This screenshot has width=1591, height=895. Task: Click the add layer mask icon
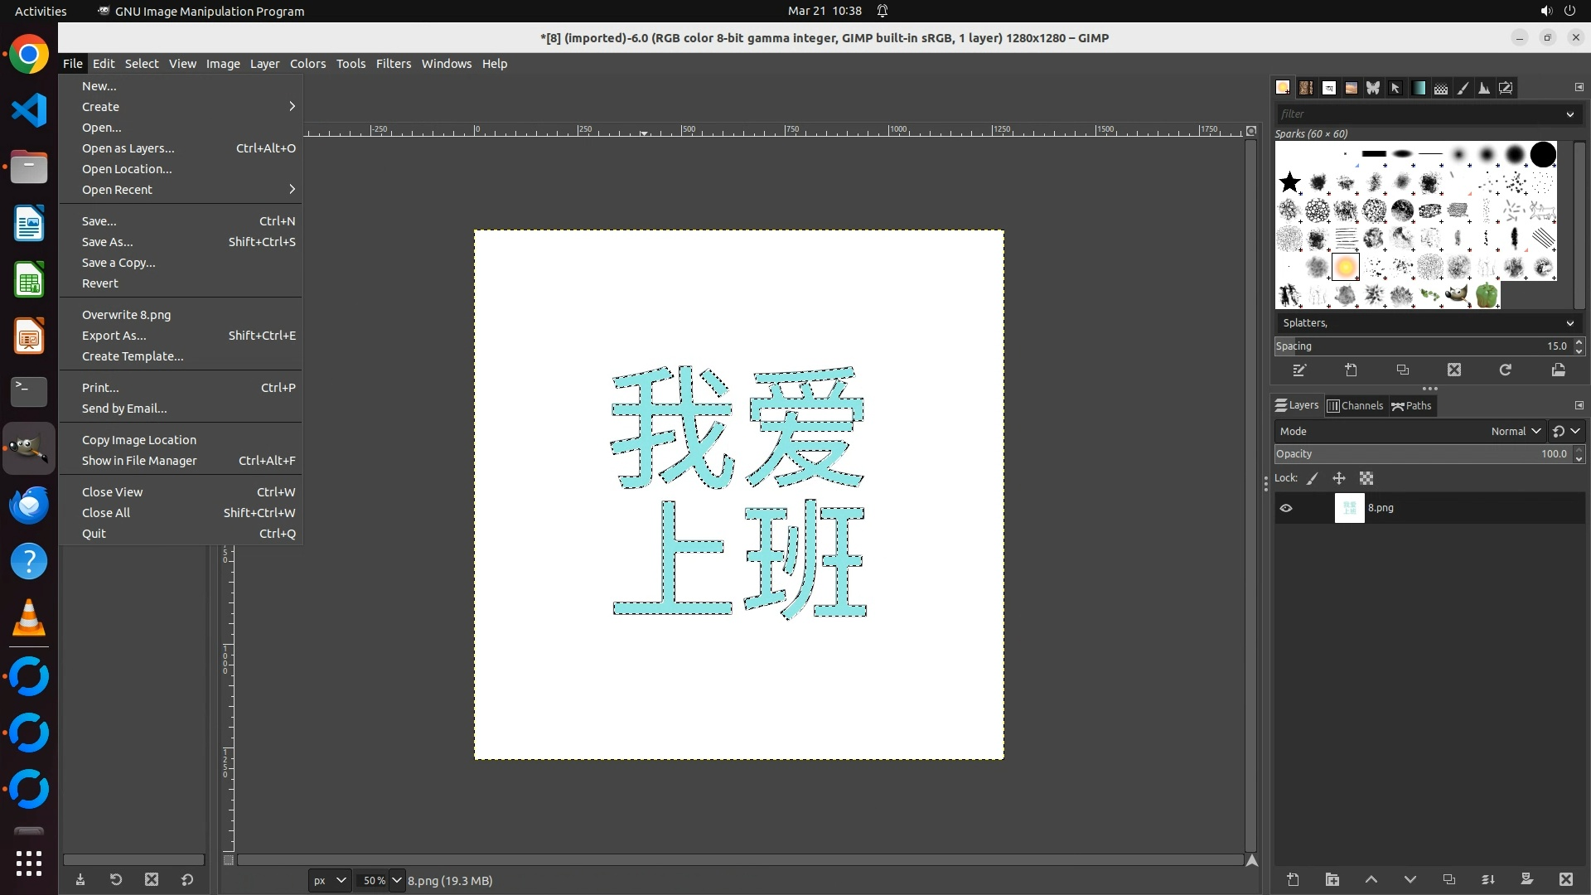(x=1526, y=879)
